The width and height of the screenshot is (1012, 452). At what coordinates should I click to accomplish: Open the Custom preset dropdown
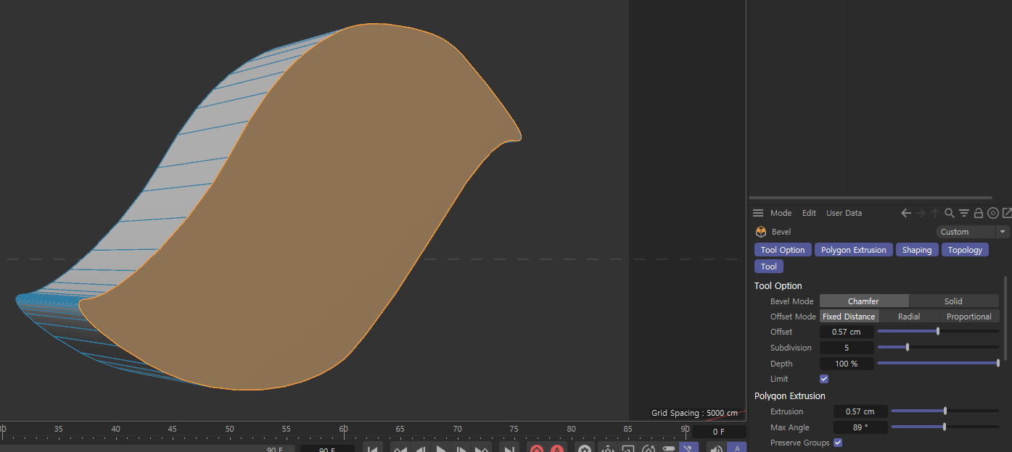click(x=966, y=232)
